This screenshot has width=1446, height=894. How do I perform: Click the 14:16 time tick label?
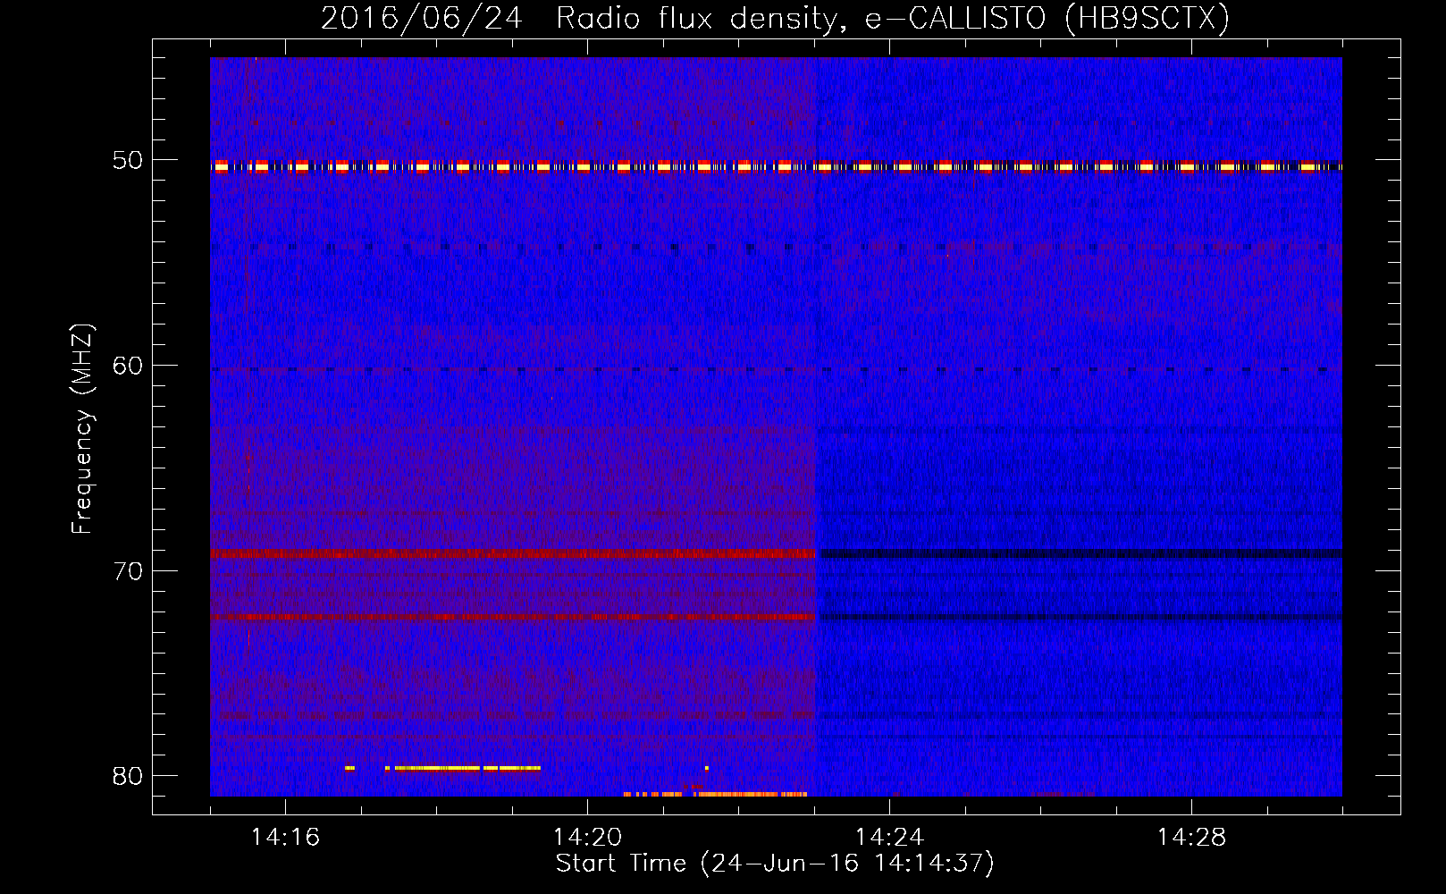[x=285, y=838]
